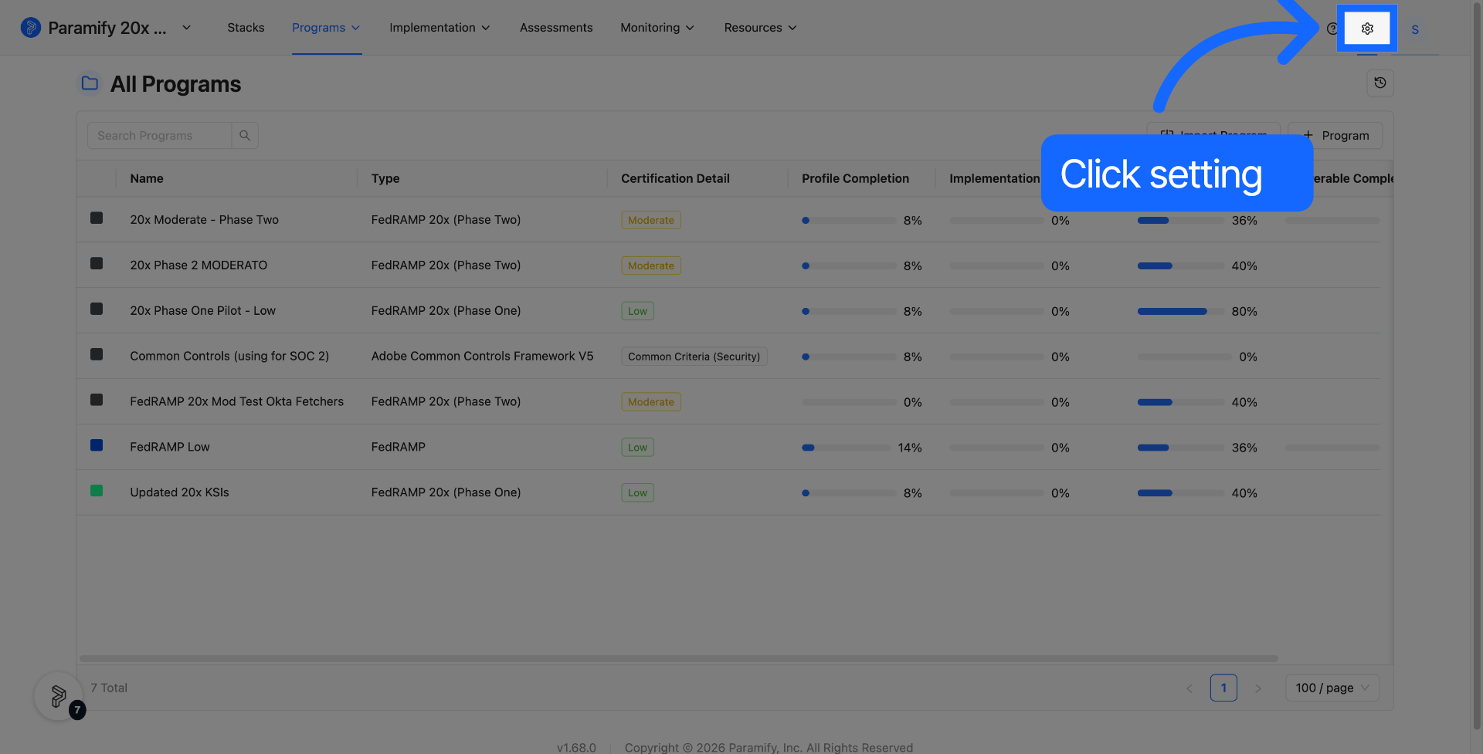Click FedRAMP Low profile completion bar
Screen dimensions: 1483x754
846,448
